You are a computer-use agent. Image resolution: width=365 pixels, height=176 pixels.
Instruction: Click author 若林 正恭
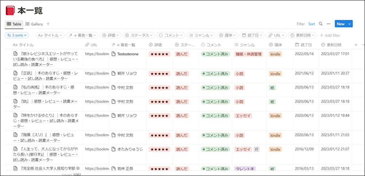tap(125, 168)
